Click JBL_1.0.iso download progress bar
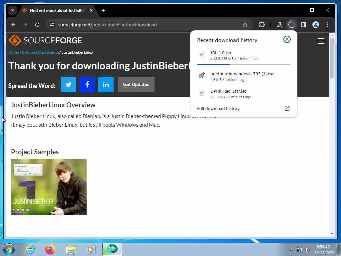 click(x=243, y=64)
